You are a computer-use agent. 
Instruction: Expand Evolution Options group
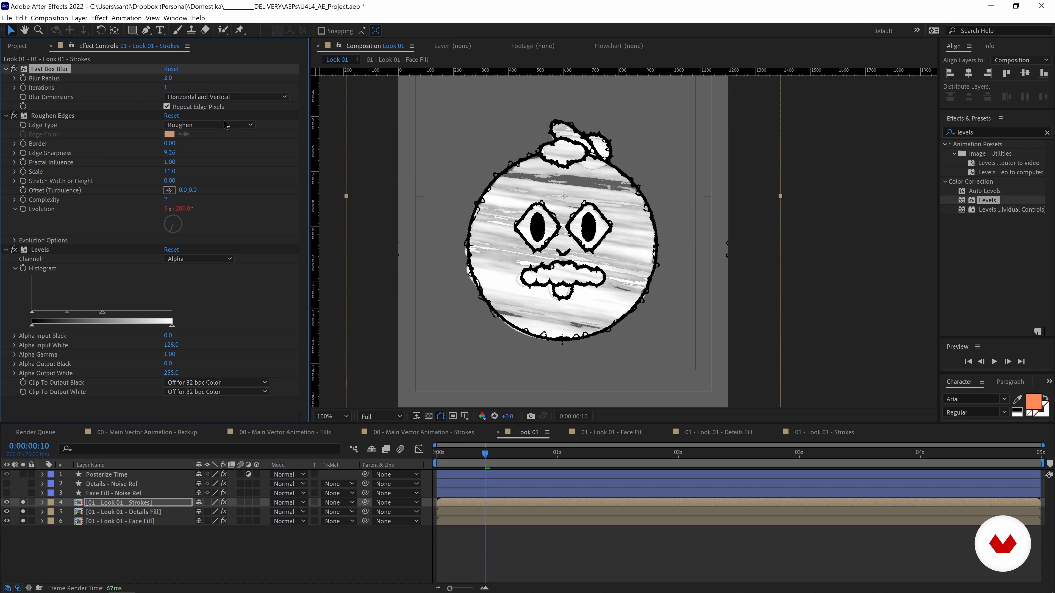coord(14,240)
